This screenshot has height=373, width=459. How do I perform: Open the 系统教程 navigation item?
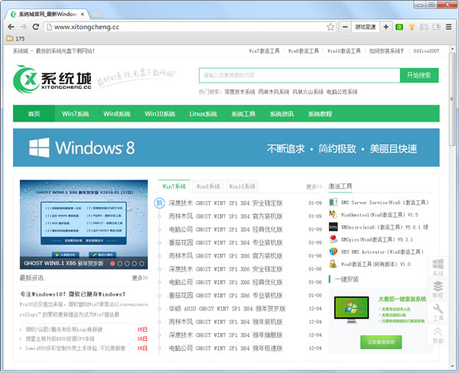pyautogui.click(x=320, y=114)
